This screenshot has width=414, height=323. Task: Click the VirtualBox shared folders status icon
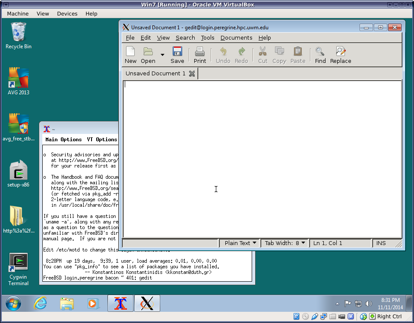click(332, 317)
